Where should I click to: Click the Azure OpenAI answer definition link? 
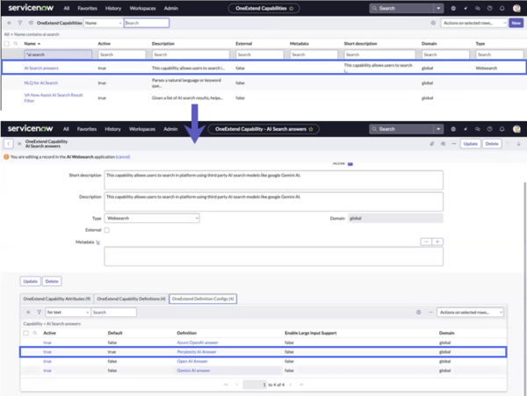[x=198, y=342]
